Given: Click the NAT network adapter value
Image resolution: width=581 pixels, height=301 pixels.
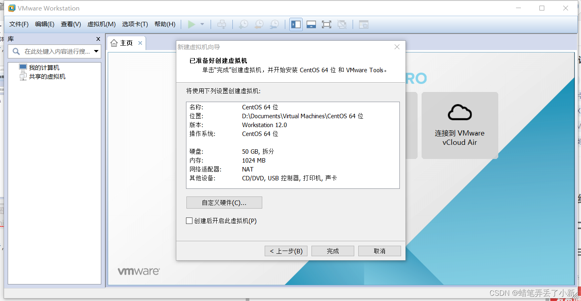Looking at the screenshot, I should pos(248,169).
